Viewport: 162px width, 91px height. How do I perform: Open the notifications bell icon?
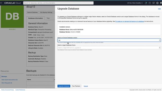[x=146, y=3]
